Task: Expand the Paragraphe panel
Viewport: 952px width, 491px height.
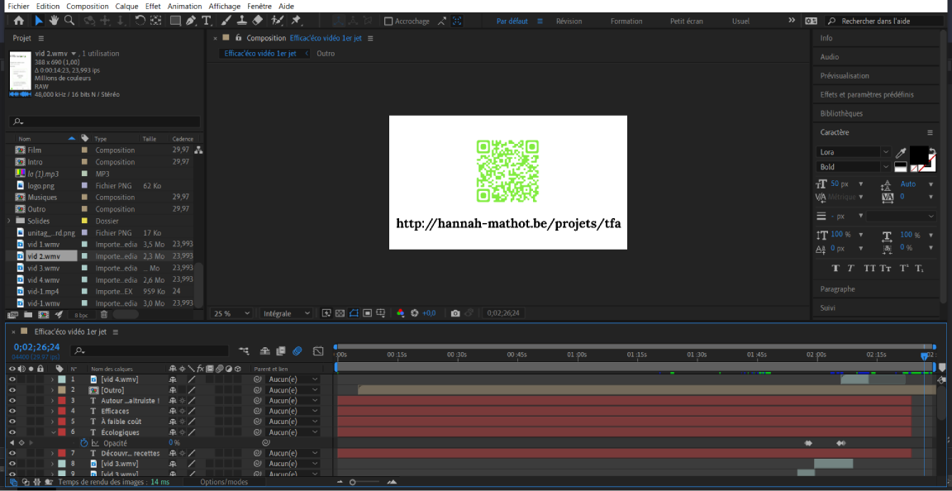Action: click(837, 289)
